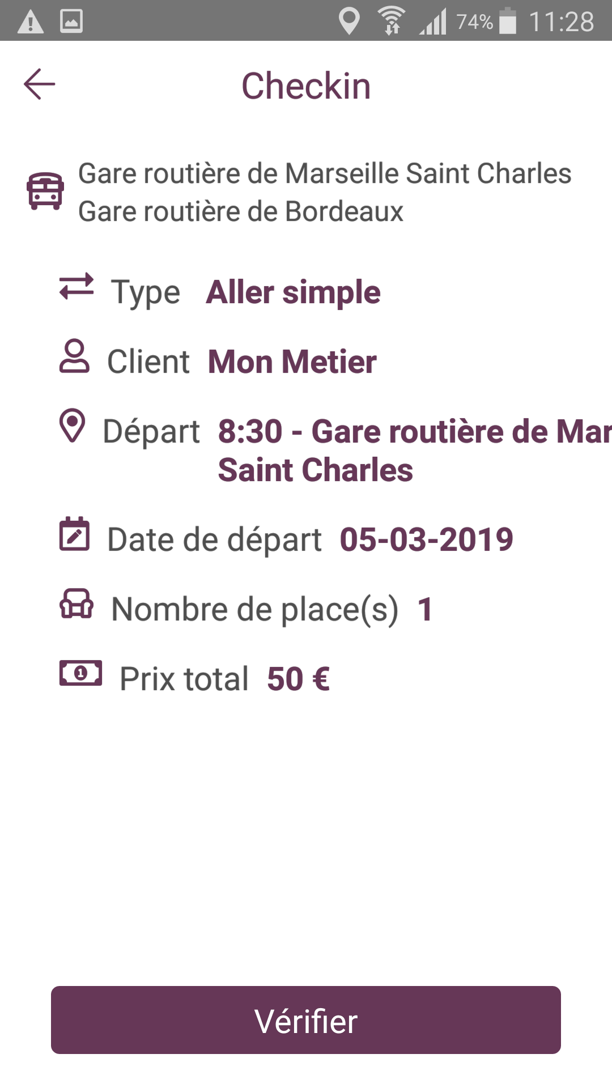Viewport: 612px width, 1088px height.
Task: Tap the seat icon beside Nombre de place(s)
Action: [x=76, y=603]
